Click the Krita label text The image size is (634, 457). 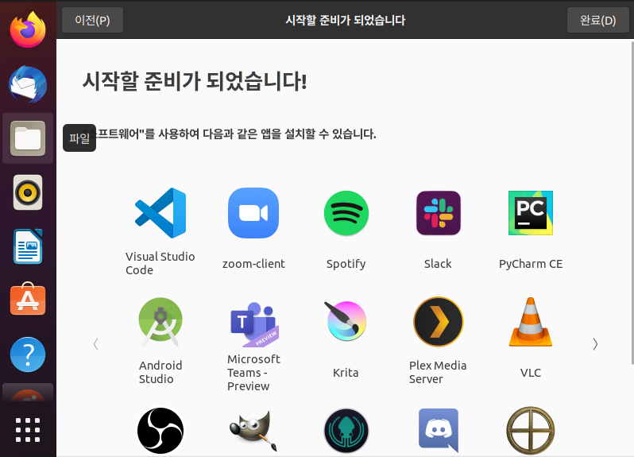pos(346,373)
